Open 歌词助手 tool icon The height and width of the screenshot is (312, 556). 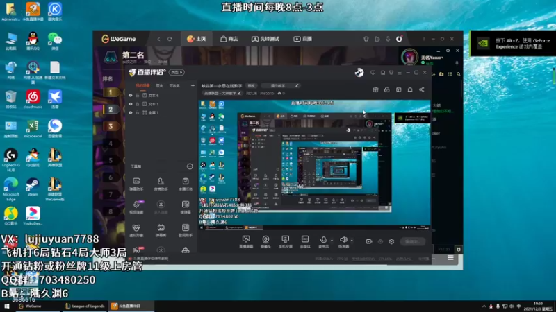coord(185,230)
